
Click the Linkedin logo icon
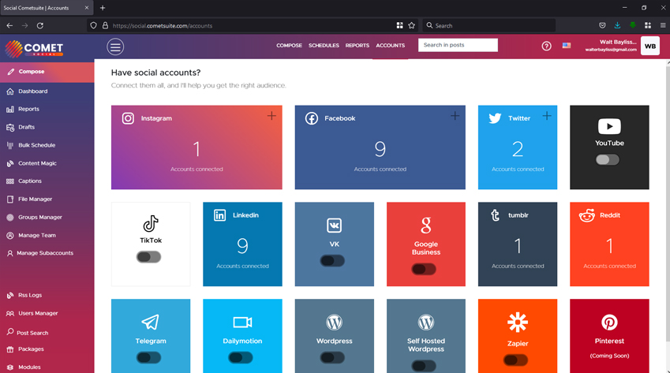219,215
